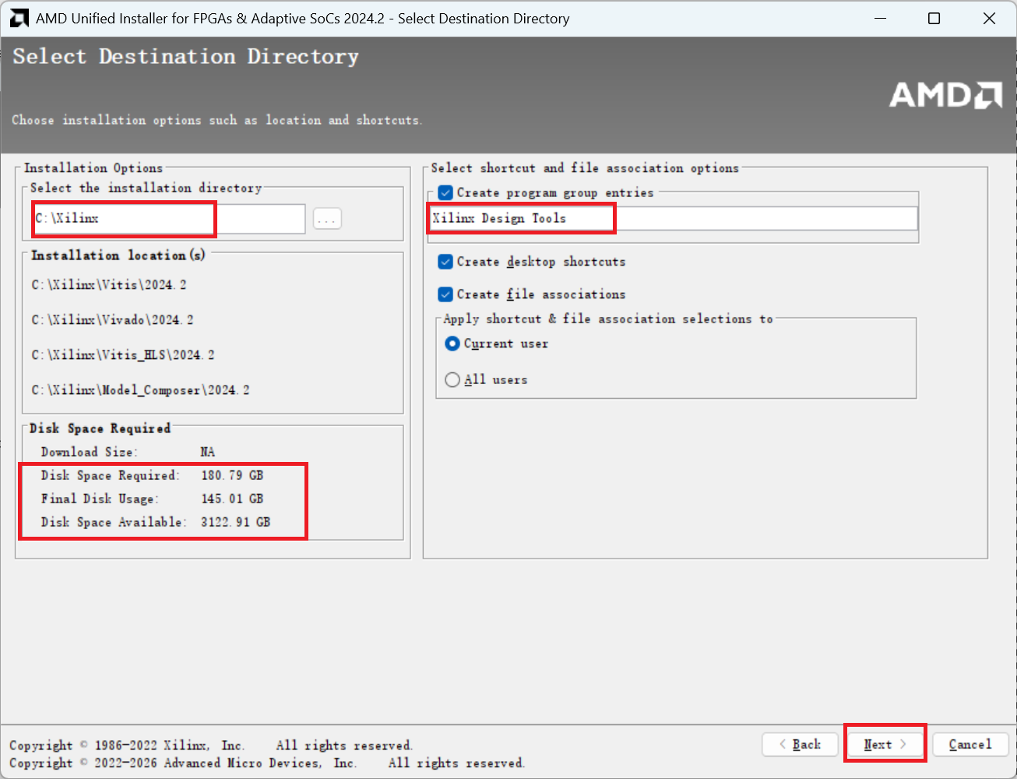The height and width of the screenshot is (779, 1017).
Task: Click the Vitis_HLS 2024.2 location path
Action: pos(123,355)
